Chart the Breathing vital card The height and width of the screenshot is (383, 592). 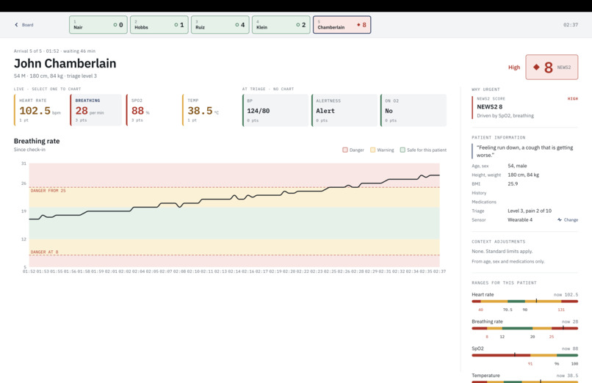[x=96, y=110]
